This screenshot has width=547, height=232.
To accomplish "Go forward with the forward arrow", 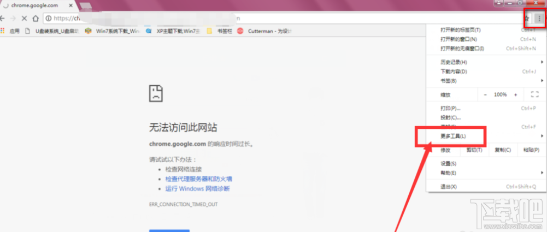I will (x=13, y=18).
